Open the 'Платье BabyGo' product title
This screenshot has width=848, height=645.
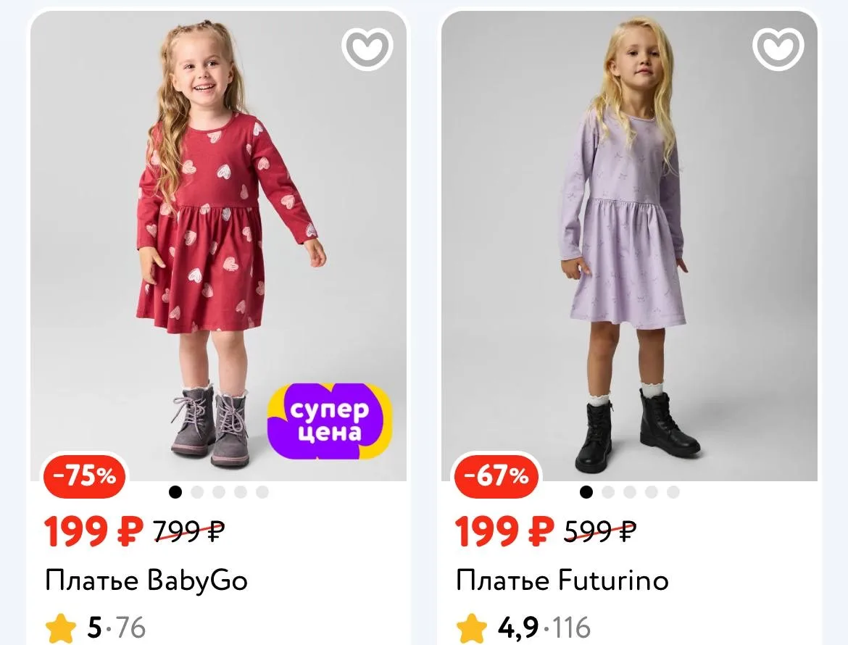pos(146,580)
